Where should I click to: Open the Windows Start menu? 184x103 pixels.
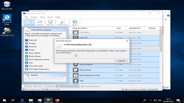(4, 100)
